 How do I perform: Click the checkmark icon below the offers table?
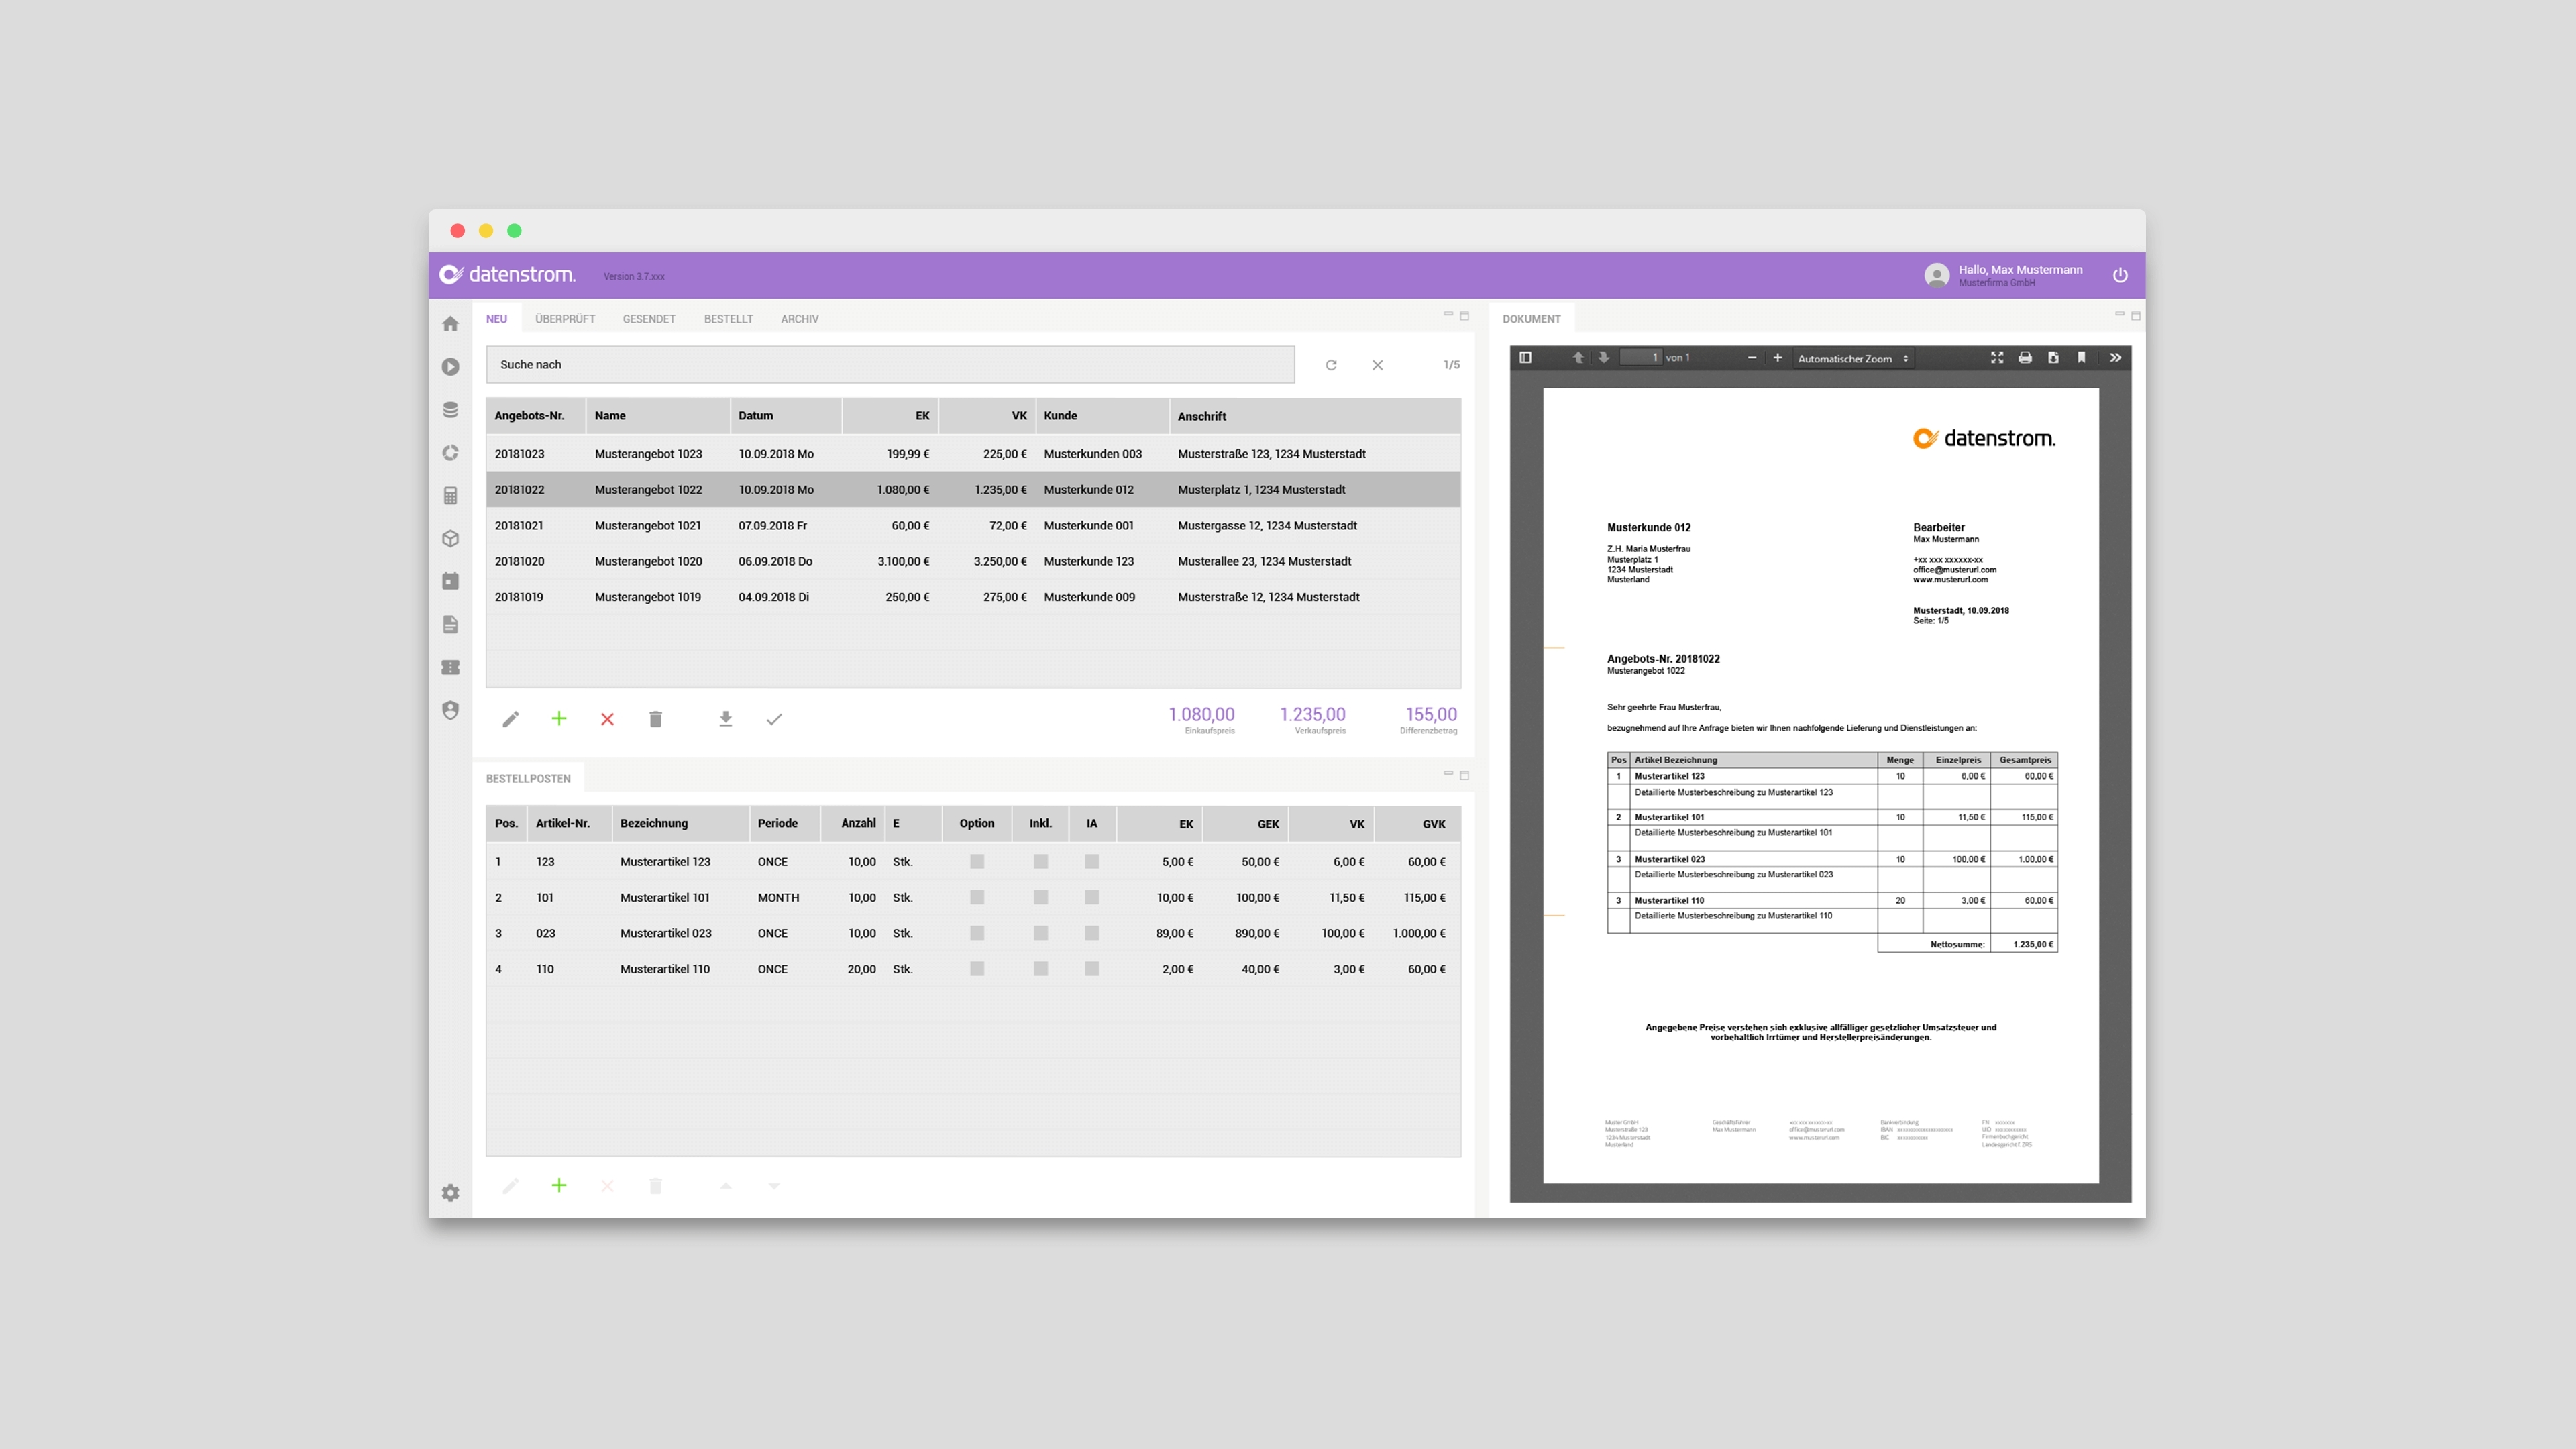tap(774, 719)
